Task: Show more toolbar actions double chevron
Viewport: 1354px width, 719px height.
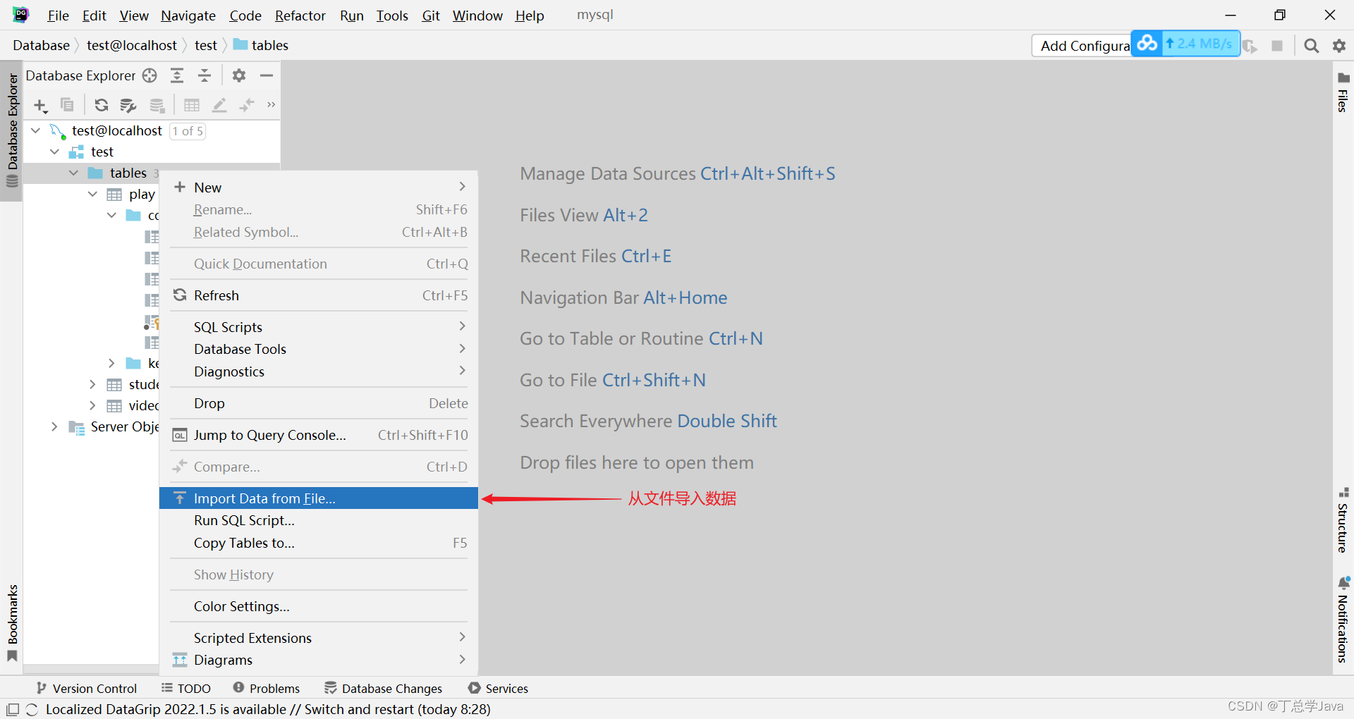Action: click(x=271, y=105)
